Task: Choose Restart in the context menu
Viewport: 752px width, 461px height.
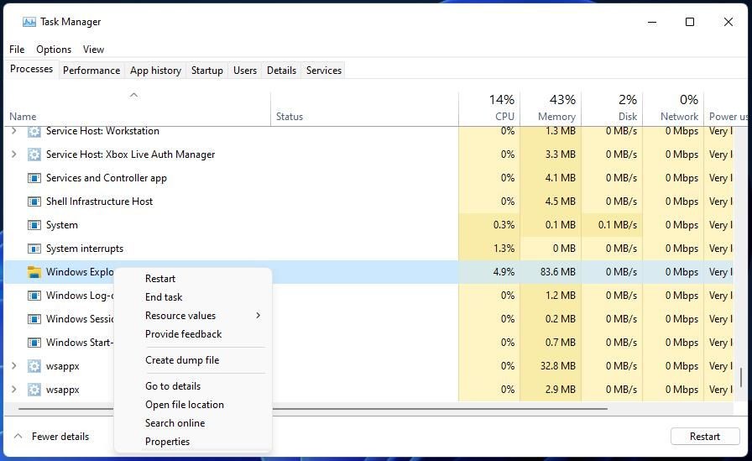Action: pos(160,279)
